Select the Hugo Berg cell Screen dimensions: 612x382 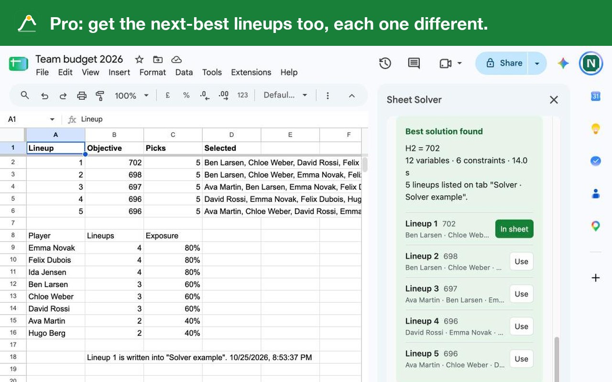pos(55,333)
